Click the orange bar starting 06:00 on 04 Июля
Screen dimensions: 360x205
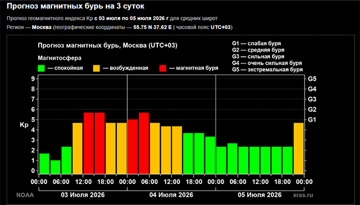click(x=155, y=149)
